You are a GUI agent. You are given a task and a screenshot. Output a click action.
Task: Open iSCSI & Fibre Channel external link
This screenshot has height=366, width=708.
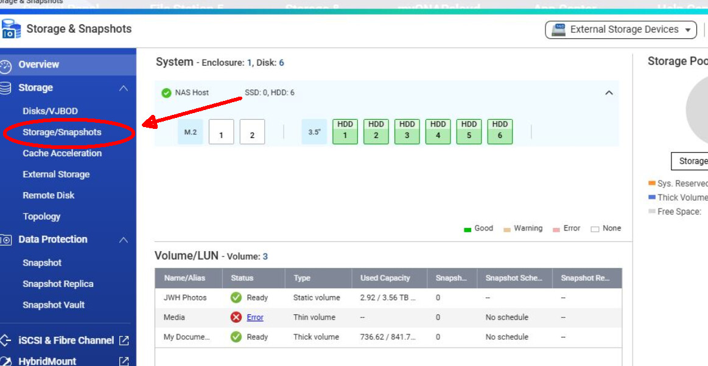coord(124,340)
